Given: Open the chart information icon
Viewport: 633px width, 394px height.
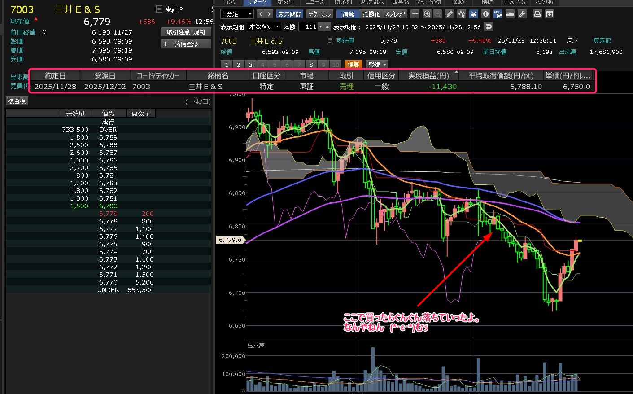Looking at the screenshot, I should click(x=485, y=14).
